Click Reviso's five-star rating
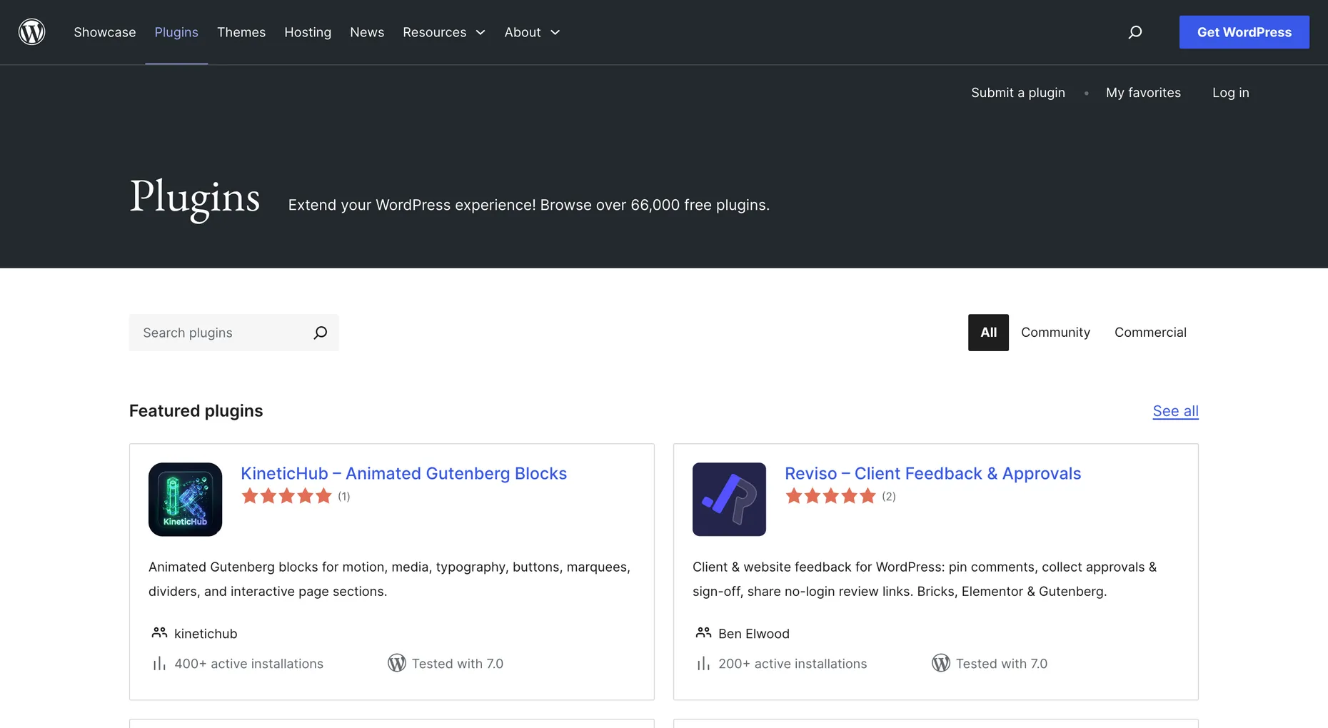Screen dimensions: 1328x728 point(830,496)
